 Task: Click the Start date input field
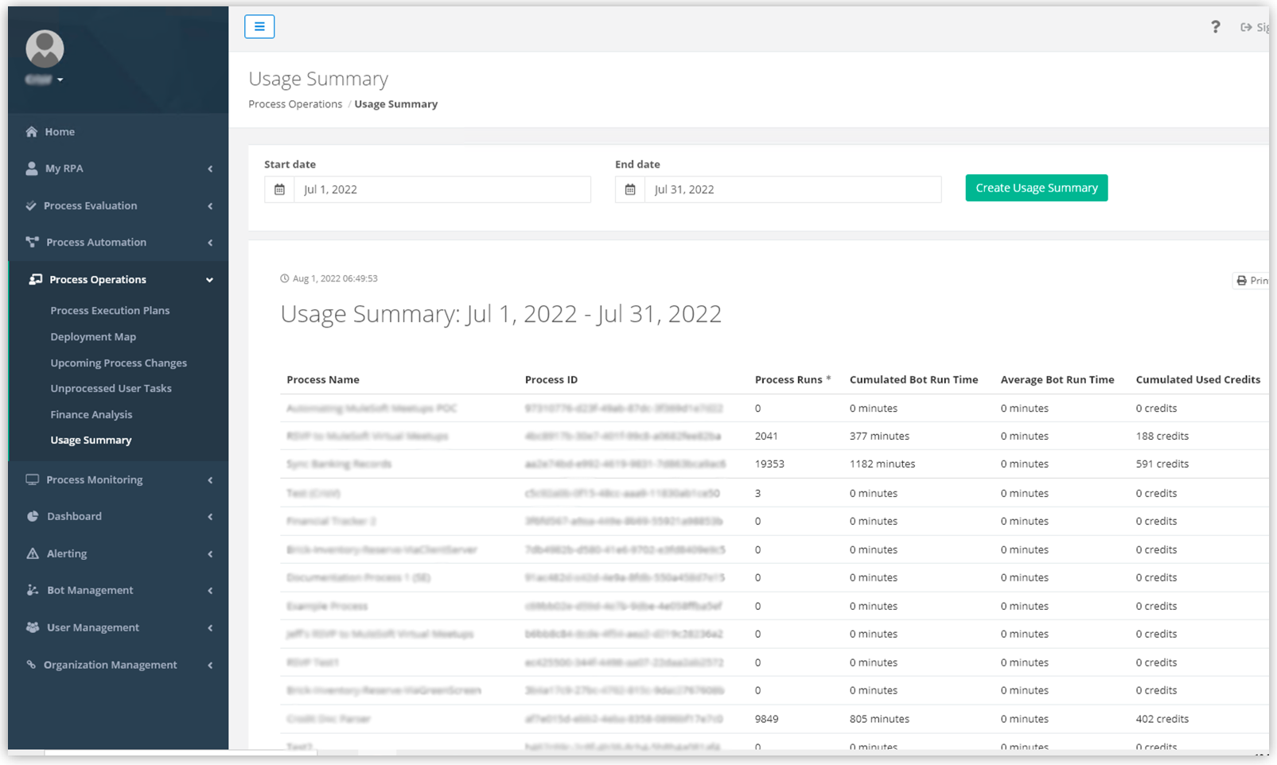[442, 189]
